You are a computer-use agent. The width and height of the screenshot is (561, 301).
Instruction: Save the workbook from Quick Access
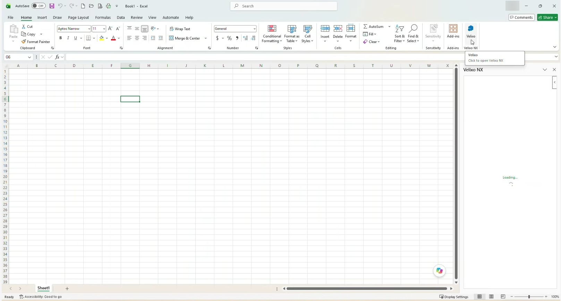(52, 6)
